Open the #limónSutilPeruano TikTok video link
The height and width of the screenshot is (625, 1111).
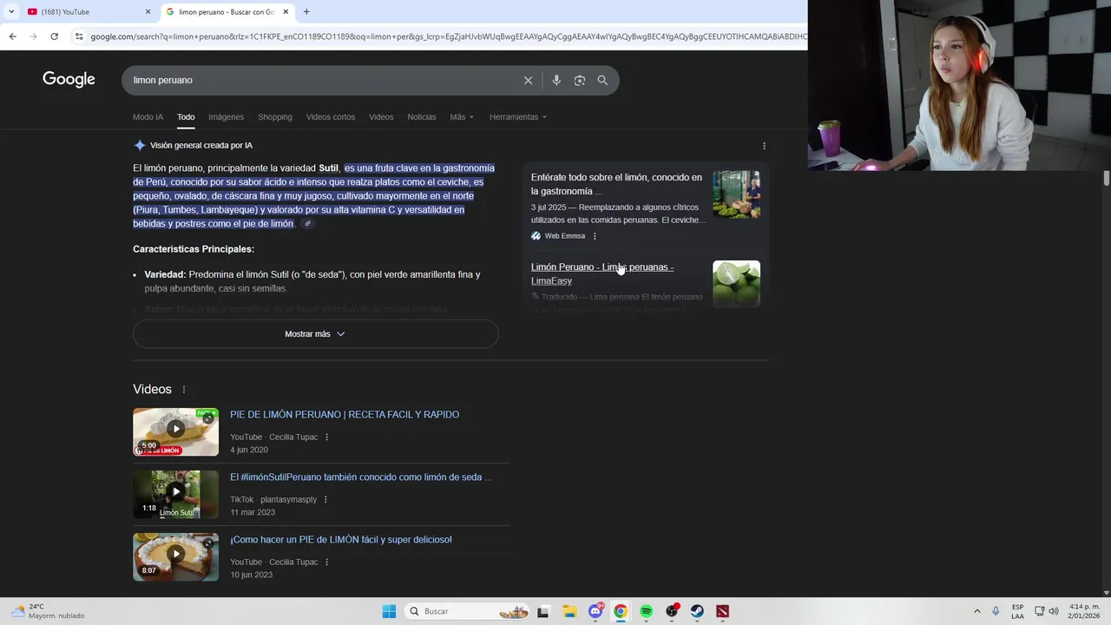tap(361, 477)
